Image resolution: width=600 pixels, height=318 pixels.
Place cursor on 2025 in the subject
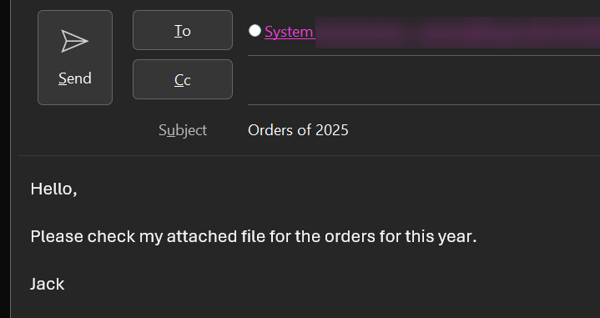click(332, 130)
